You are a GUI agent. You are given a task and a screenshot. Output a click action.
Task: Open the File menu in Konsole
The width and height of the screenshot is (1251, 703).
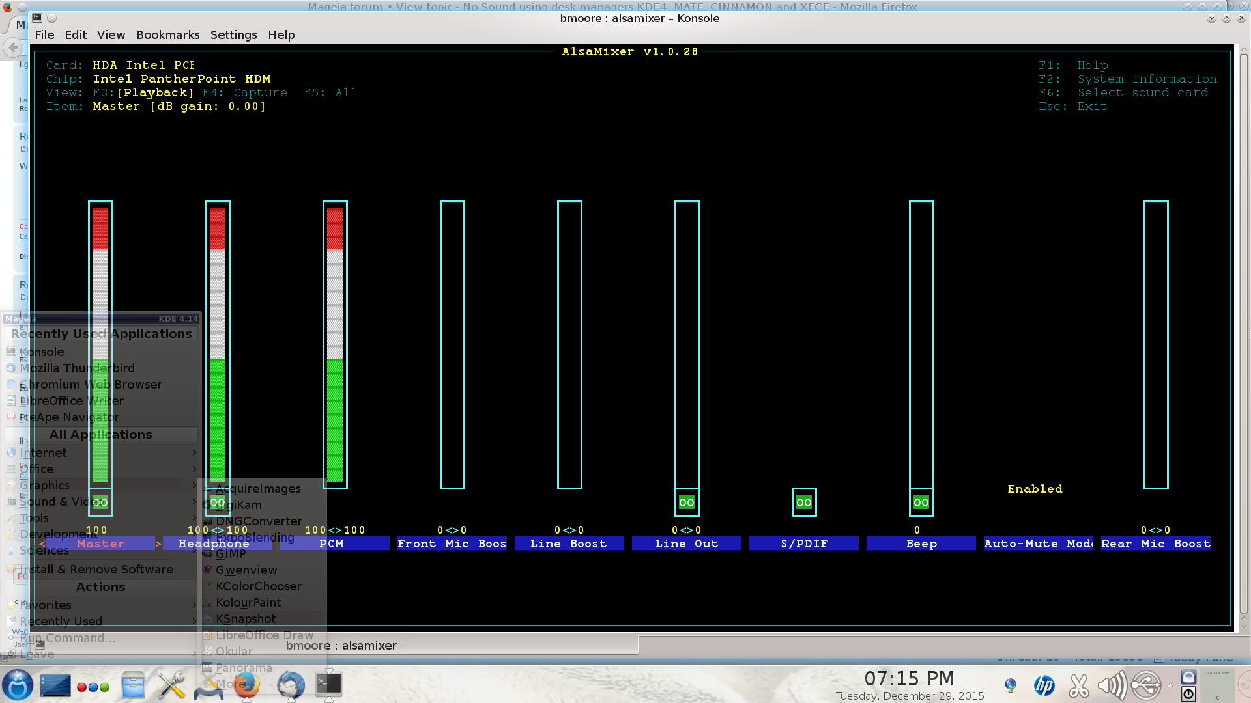tap(44, 35)
